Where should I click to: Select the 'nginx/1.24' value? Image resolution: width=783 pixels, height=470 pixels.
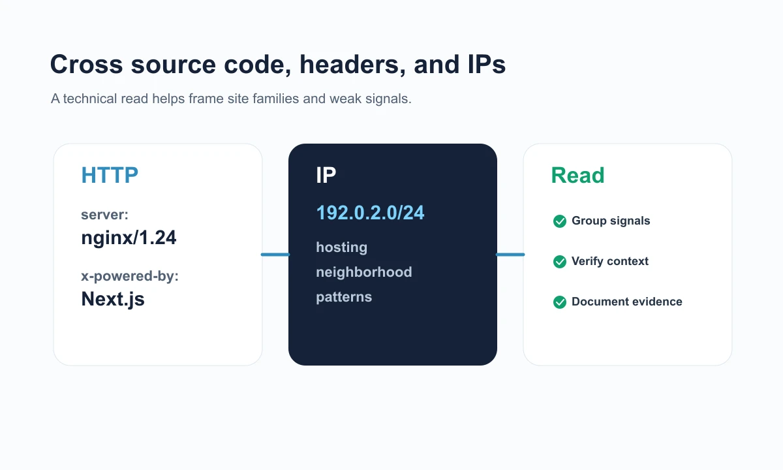click(x=129, y=238)
